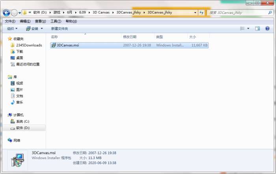Click the installer thumbnail in details pane
This screenshot has width=276, height=174.
tap(17, 160)
